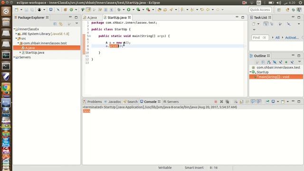This screenshot has width=304, height=171.
Task: Click the New Java Package toolbar icon
Action: point(66,9)
